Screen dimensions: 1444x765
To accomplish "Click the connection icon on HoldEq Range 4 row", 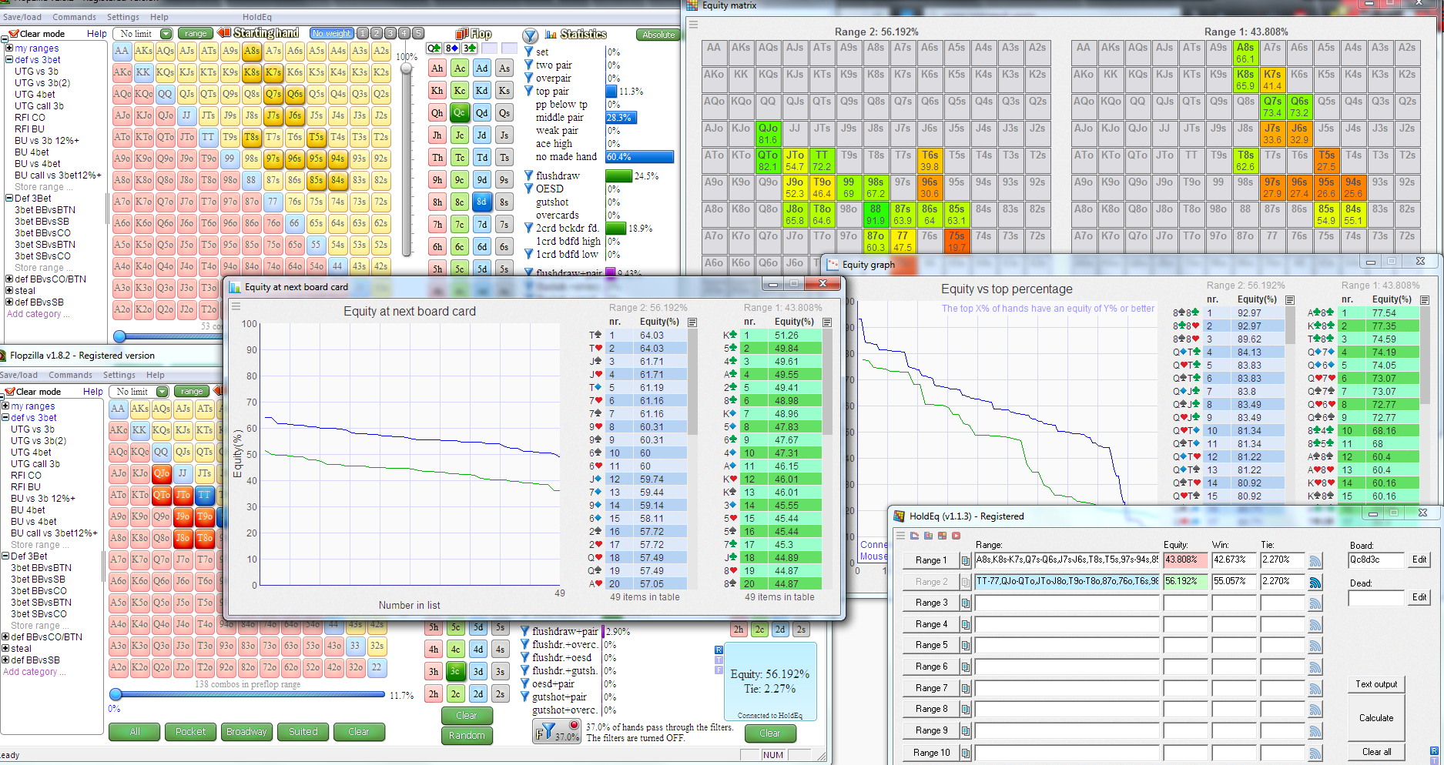I will [1315, 624].
